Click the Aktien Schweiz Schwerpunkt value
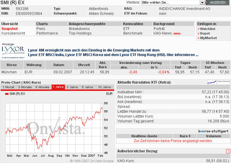Viewport: 231px width, 163px height. pyautogui.click(x=101, y=14)
